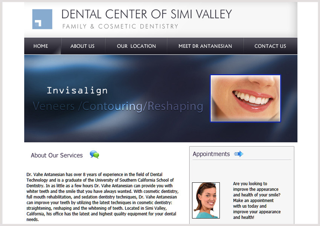Click the Dental Center of Simi Valley title
Screen dimensions: 320x226
146,14
